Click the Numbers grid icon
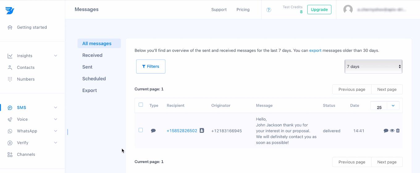Screen dimensions: 420x173 (10, 79)
